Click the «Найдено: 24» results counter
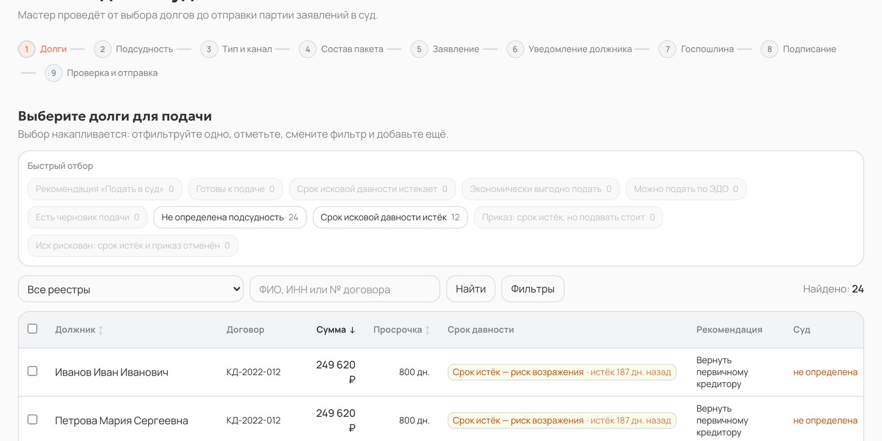 coord(833,289)
